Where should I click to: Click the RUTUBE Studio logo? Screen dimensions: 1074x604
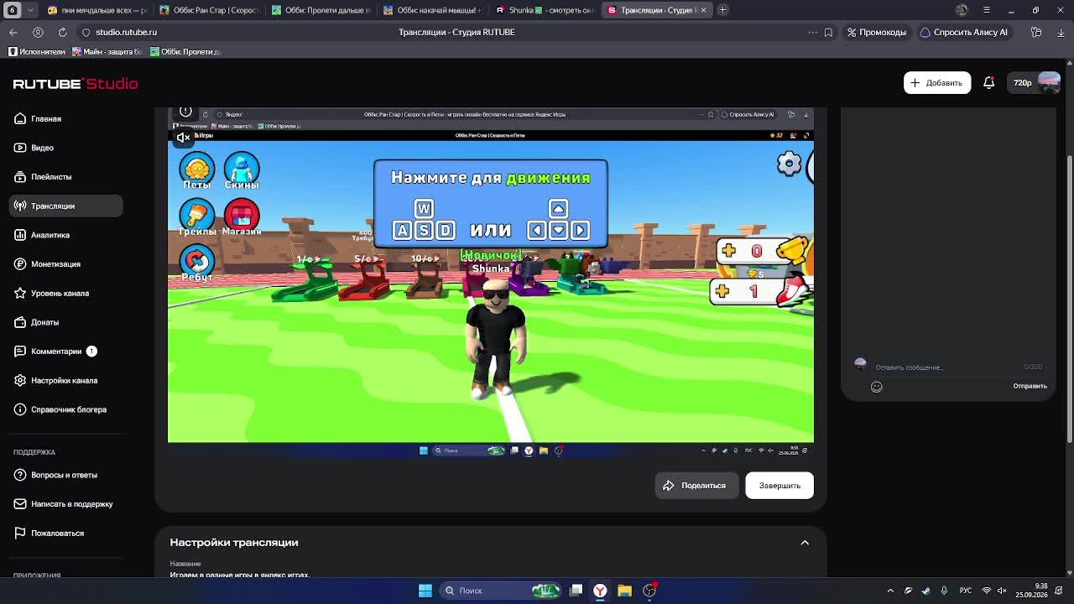[76, 84]
